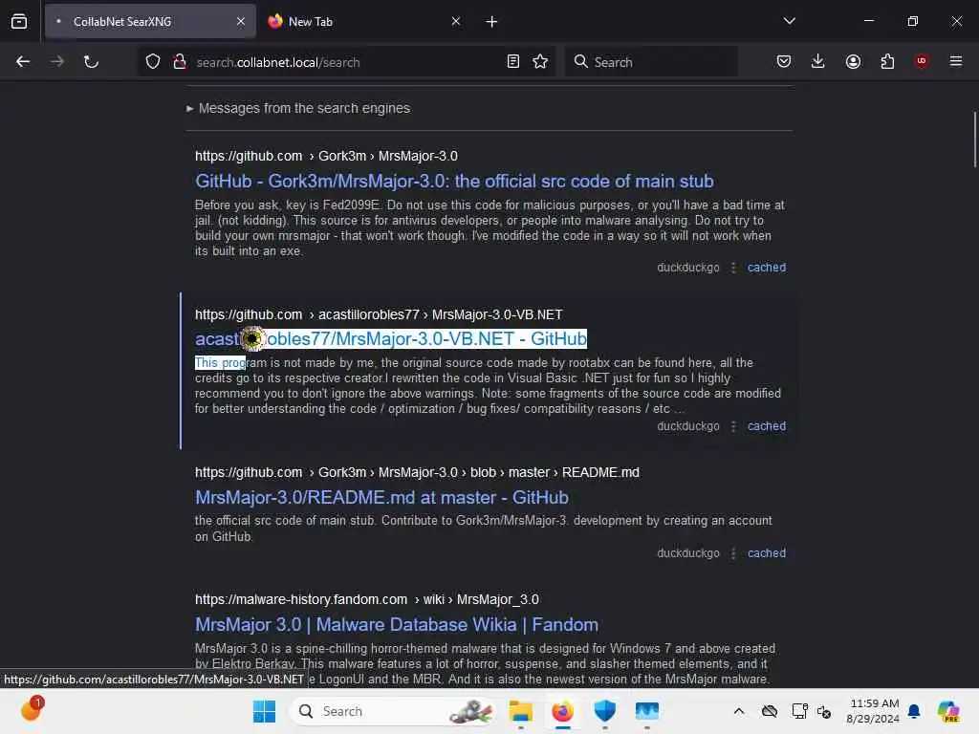The width and height of the screenshot is (979, 734).
Task: Open the uBlock Origin extension icon
Action: 921,61
